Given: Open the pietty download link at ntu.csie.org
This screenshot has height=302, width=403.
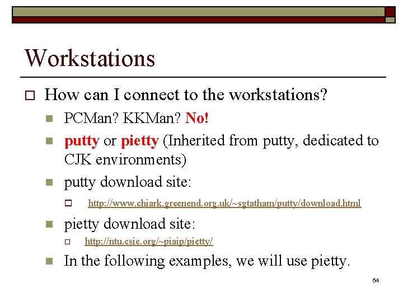Looking at the screenshot, I should [149, 242].
